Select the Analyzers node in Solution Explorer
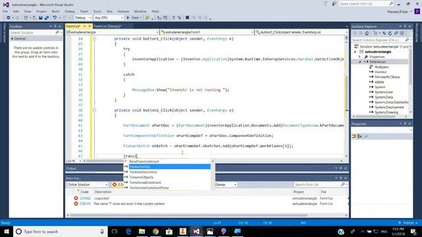The image size is (422, 237). click(x=382, y=67)
